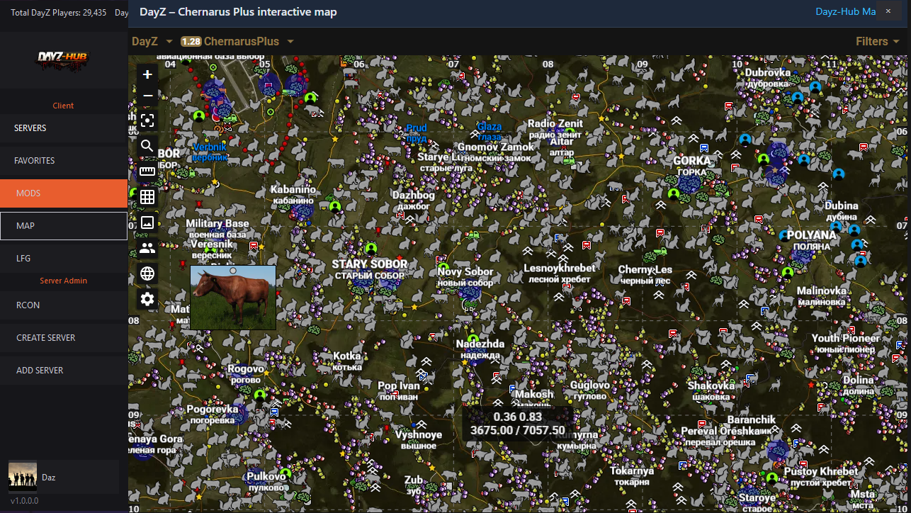Open the RCON page under Server Admin
This screenshot has width=911, height=513.
(64, 305)
